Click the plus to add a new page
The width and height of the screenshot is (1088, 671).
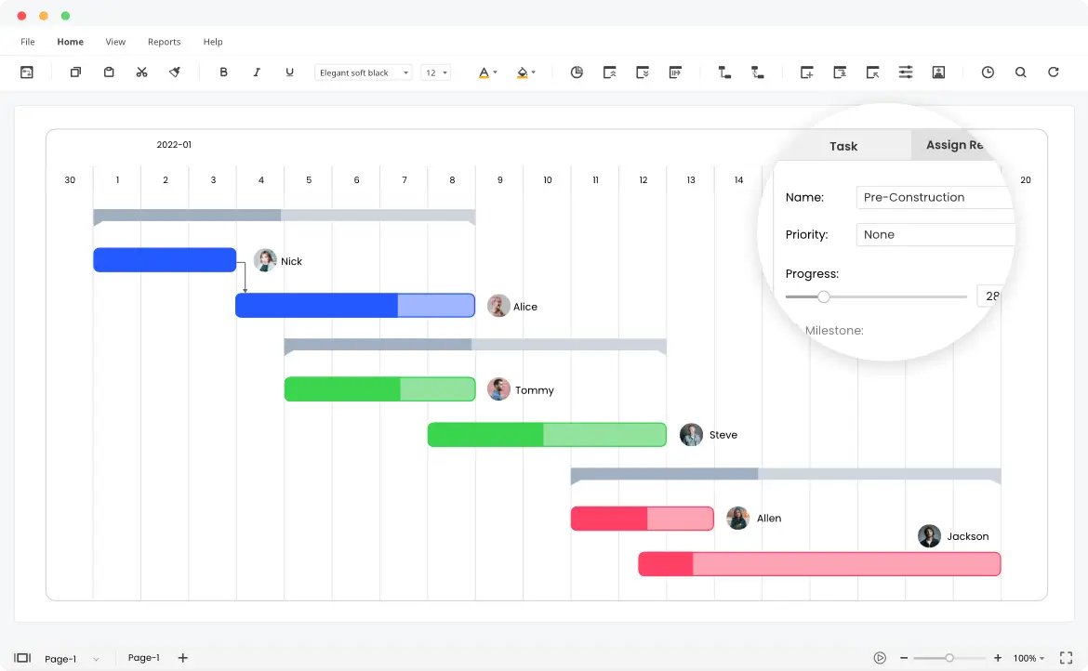(x=182, y=657)
